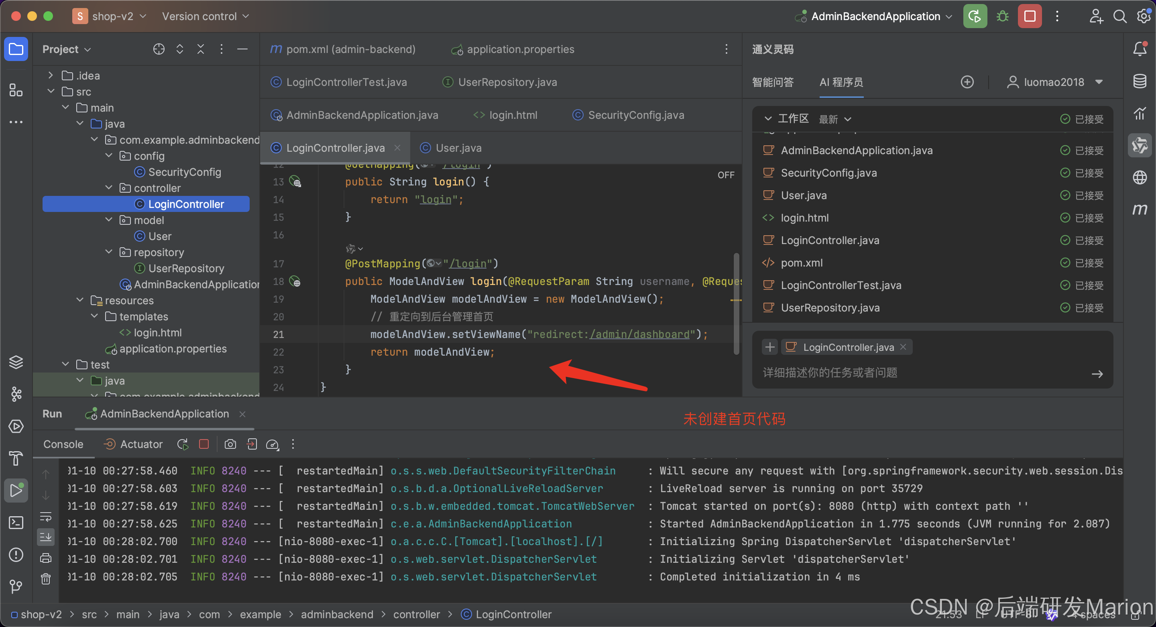Open the Terminal tool window icon
This screenshot has height=627, width=1156.
(16, 522)
